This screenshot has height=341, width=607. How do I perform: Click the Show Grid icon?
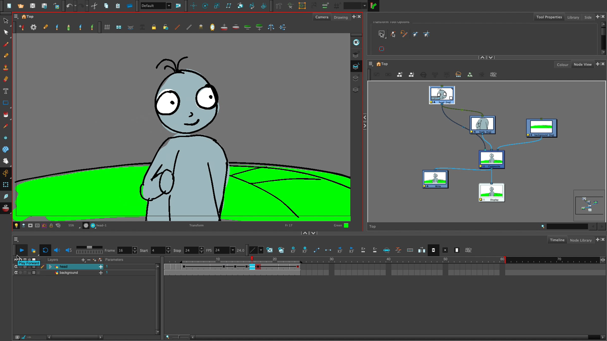point(107,27)
